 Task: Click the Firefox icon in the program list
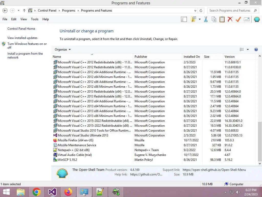tap(55, 140)
